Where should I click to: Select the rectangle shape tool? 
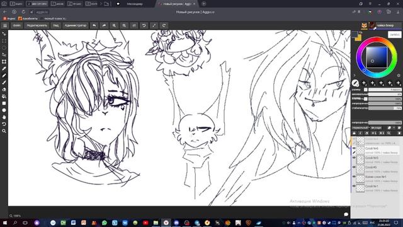(x=4, y=103)
